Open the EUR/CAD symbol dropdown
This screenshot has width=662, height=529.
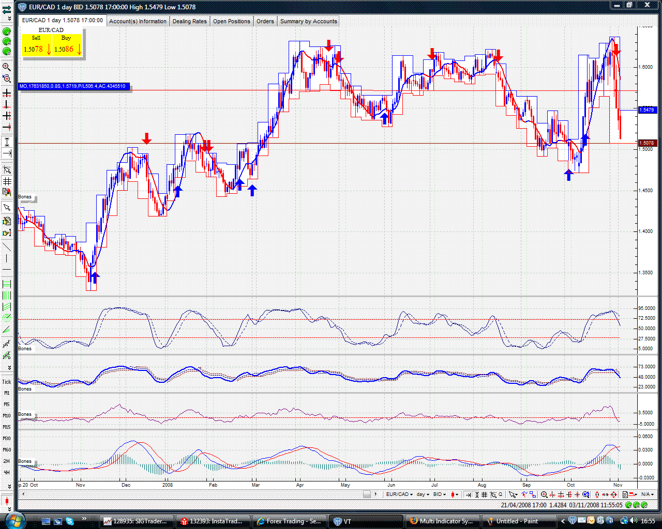400,494
